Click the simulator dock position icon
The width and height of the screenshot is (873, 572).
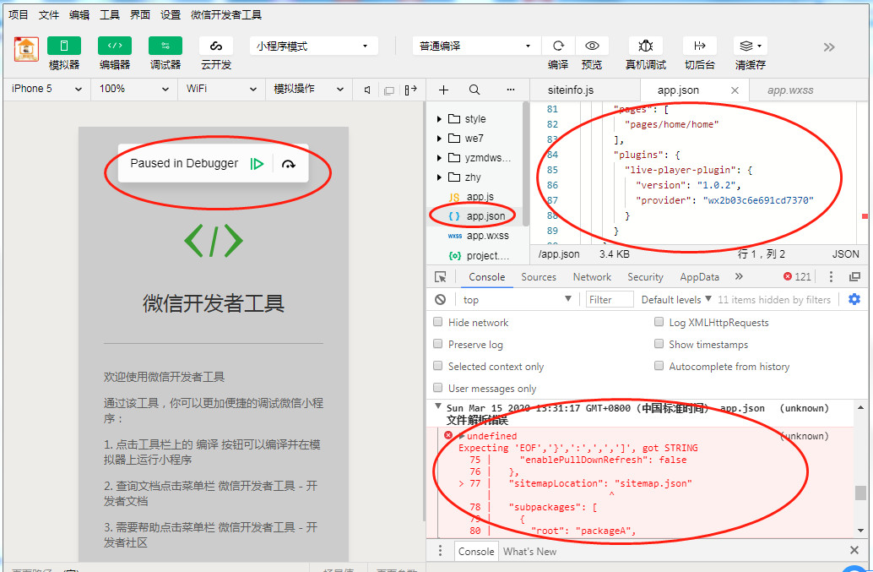[x=411, y=90]
